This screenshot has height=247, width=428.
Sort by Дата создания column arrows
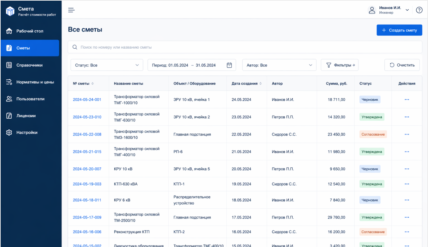pos(260,83)
